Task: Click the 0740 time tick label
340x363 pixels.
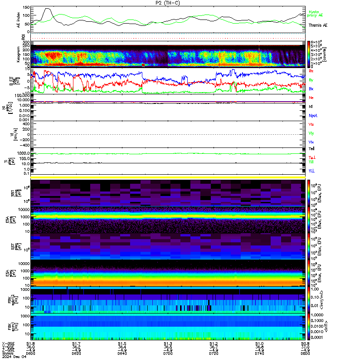Action: [x=259, y=353]
